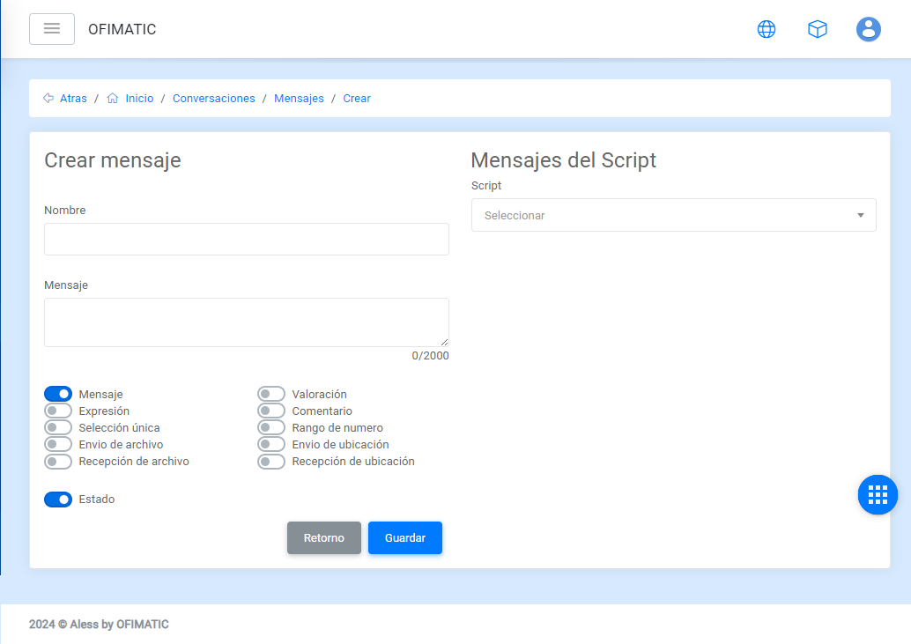
Task: Open the cube modules icon
Action: (x=818, y=29)
